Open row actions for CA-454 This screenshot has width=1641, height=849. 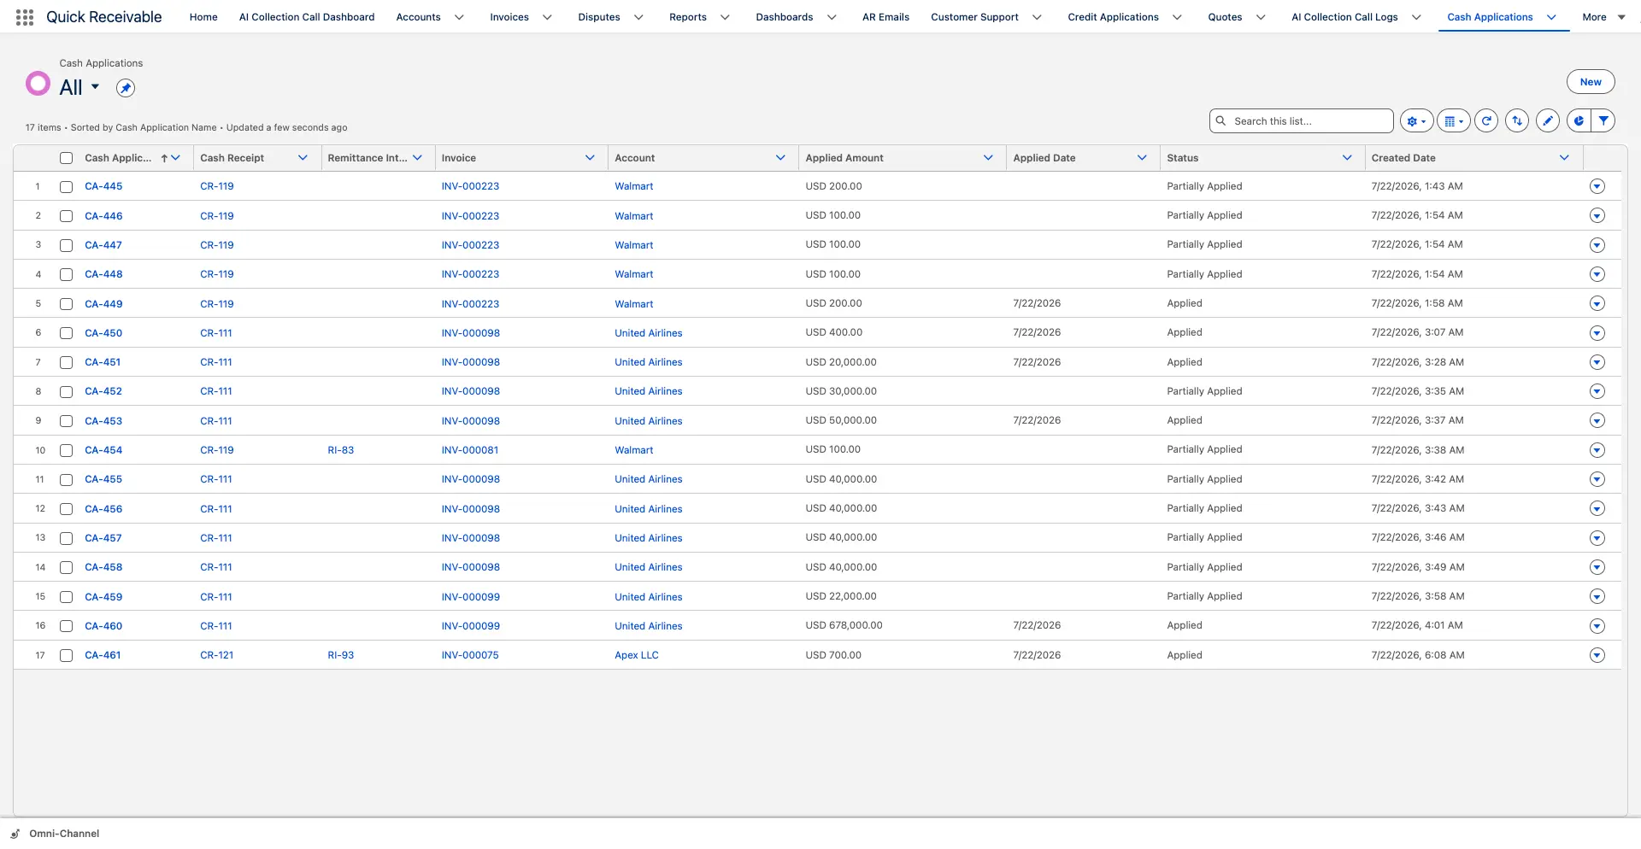pos(1597,450)
